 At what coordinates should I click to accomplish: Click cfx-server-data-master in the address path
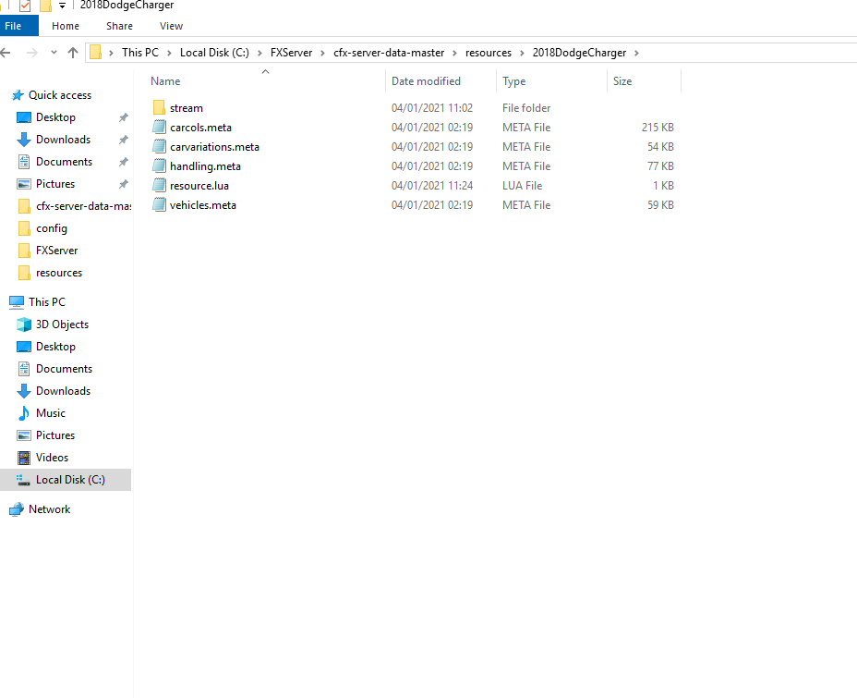(389, 53)
